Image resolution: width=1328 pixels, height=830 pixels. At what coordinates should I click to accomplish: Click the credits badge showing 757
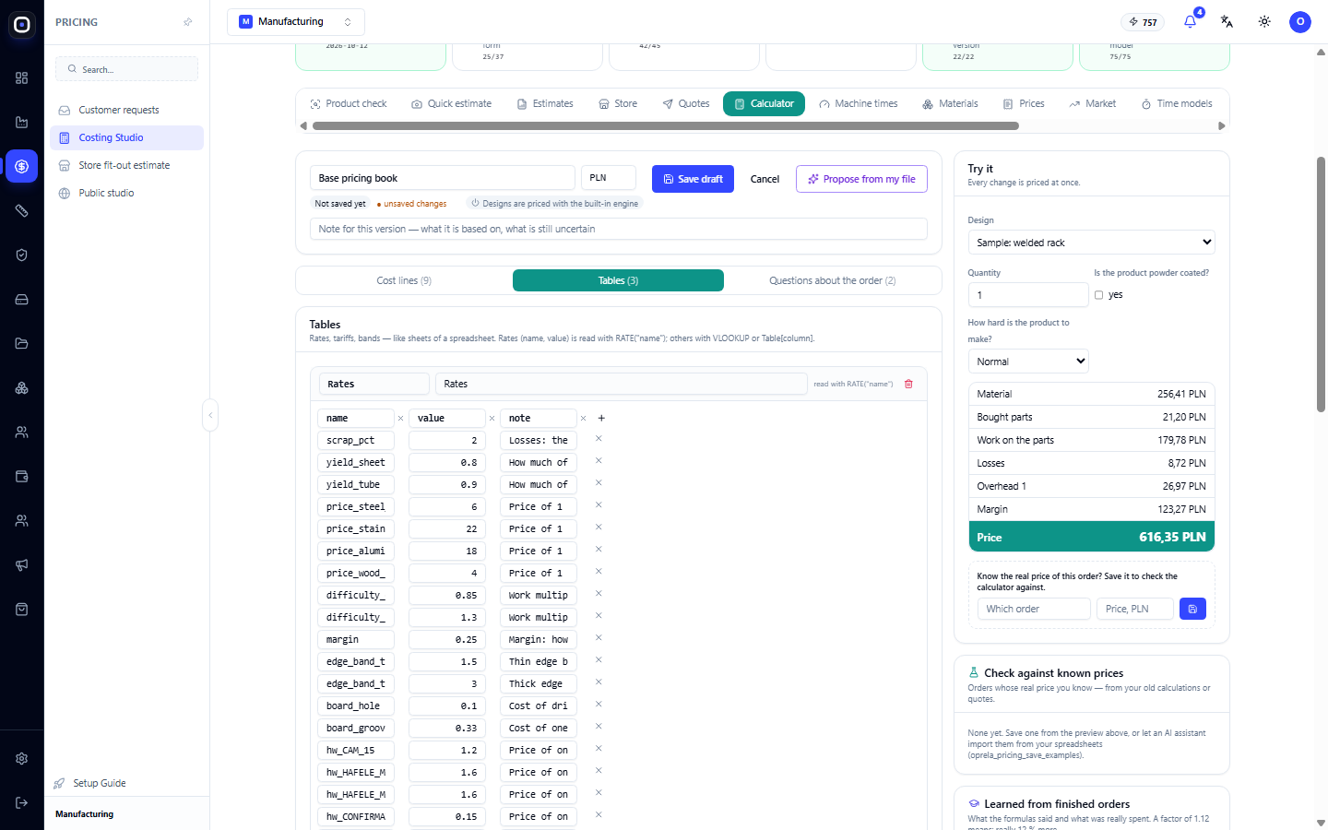1143,22
